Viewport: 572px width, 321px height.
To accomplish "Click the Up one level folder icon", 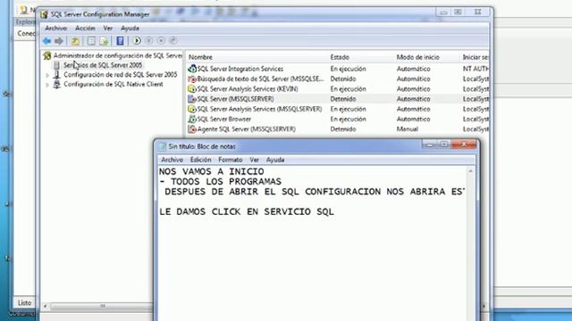I will click(x=75, y=41).
